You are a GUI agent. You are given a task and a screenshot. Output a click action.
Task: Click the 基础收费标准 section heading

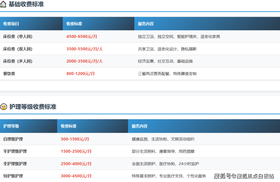coord(27,4)
